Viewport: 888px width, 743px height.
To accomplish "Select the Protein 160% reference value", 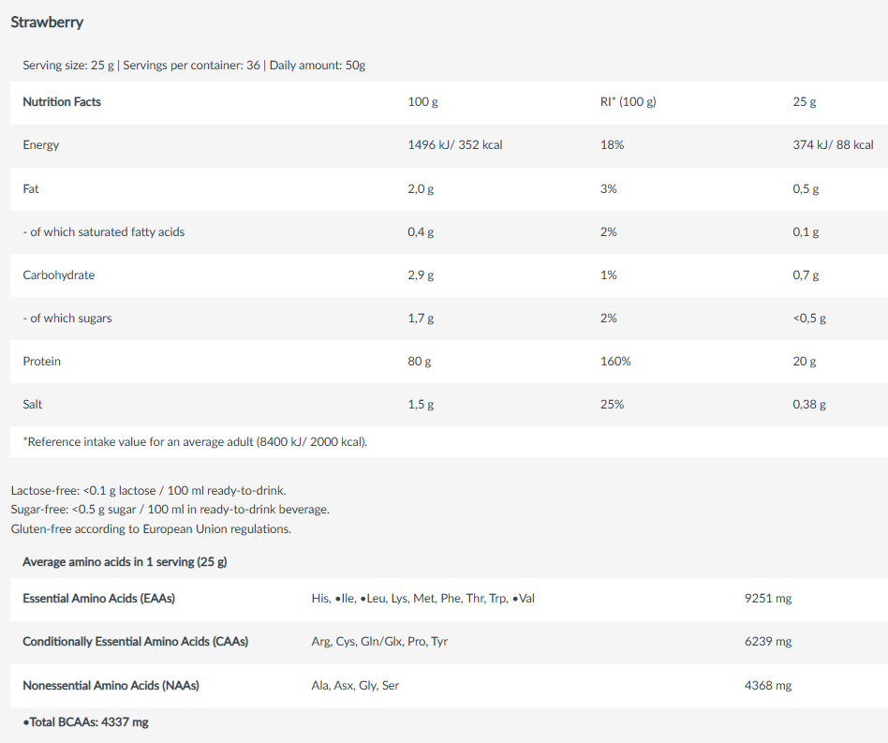I will click(615, 362).
